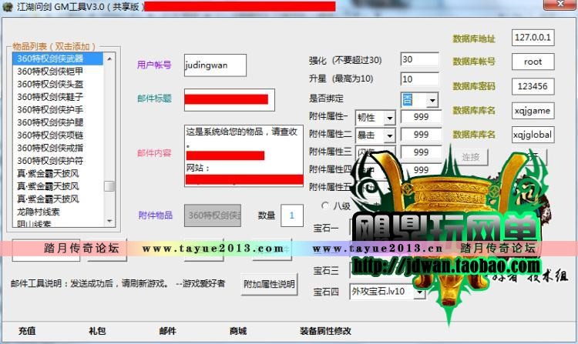Image resolution: width=578 pixels, height=344 pixels.
Task: Select 龙隐村线索 in the item list
Action: coord(58,212)
